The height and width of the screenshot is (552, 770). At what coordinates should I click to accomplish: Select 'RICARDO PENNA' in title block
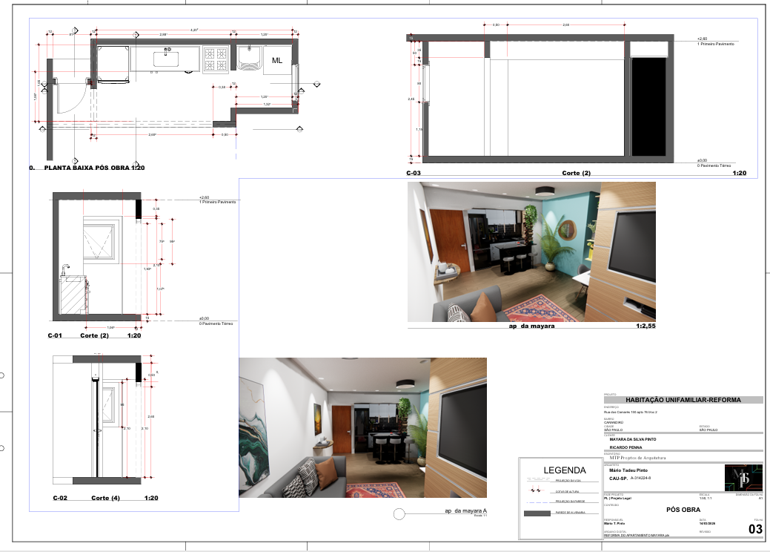tap(625, 448)
